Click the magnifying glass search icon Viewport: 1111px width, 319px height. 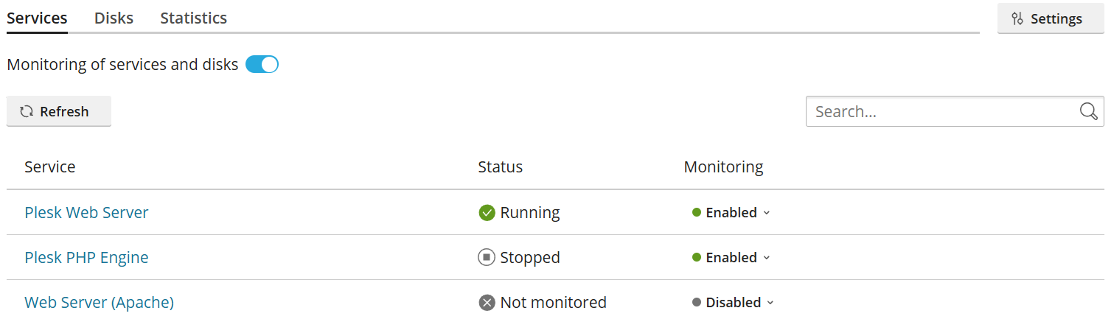coord(1088,111)
